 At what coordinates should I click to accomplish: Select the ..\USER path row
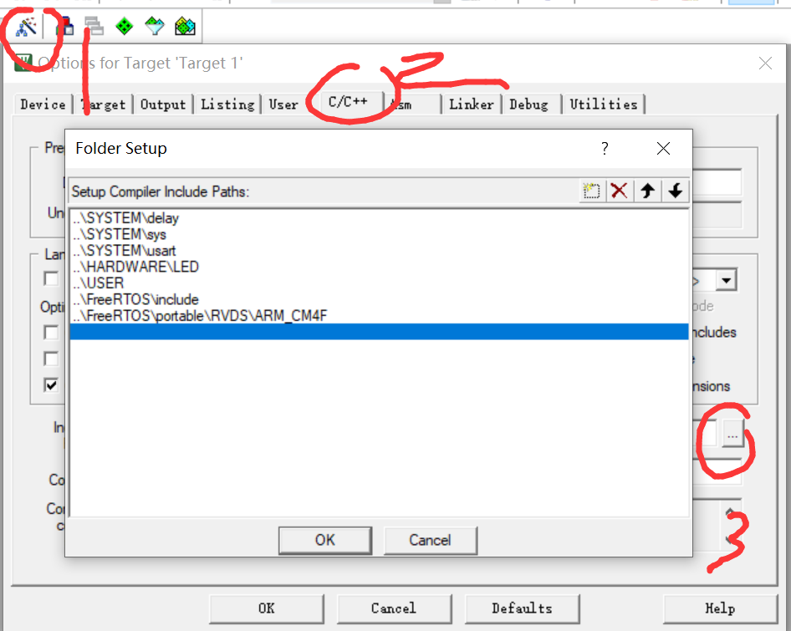point(379,283)
